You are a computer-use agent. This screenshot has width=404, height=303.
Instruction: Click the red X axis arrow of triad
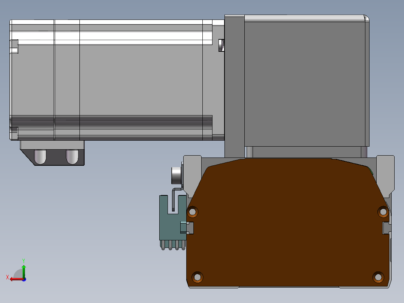pos(16,279)
